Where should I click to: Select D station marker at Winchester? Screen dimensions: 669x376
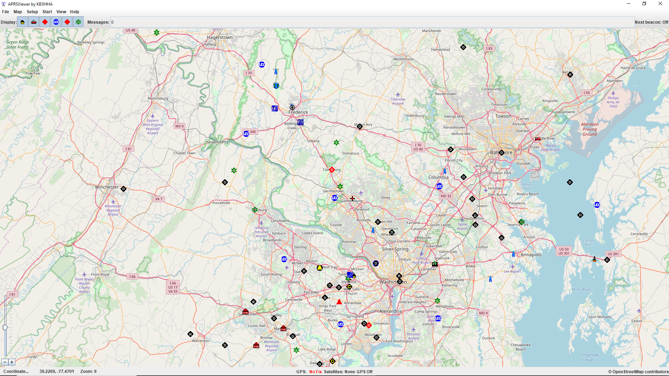pyautogui.click(x=123, y=189)
